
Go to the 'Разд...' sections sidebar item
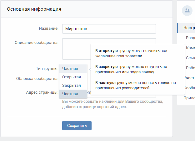190,38
